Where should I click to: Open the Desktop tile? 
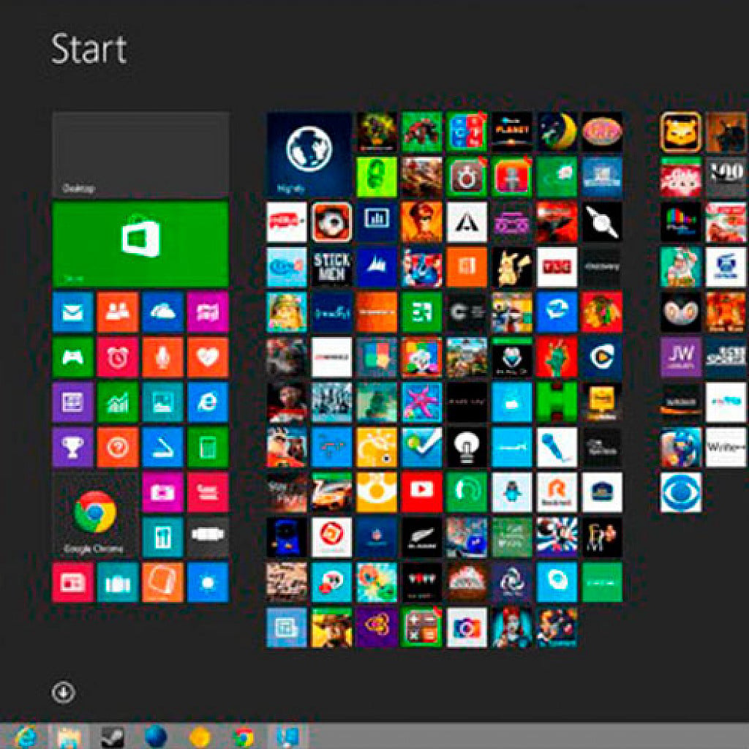(x=140, y=154)
